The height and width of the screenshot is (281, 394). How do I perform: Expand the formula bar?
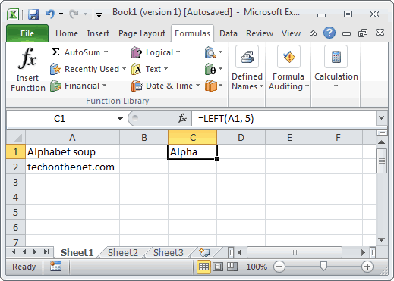pyautogui.click(x=381, y=117)
